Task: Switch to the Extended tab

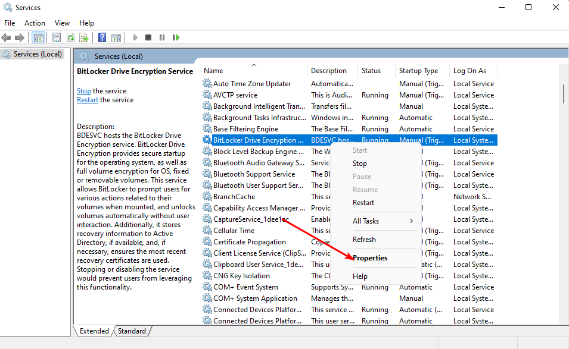Action: pyautogui.click(x=94, y=331)
